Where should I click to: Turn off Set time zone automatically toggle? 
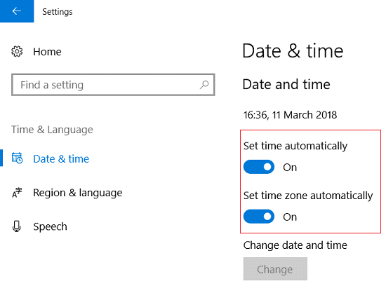pos(259,217)
